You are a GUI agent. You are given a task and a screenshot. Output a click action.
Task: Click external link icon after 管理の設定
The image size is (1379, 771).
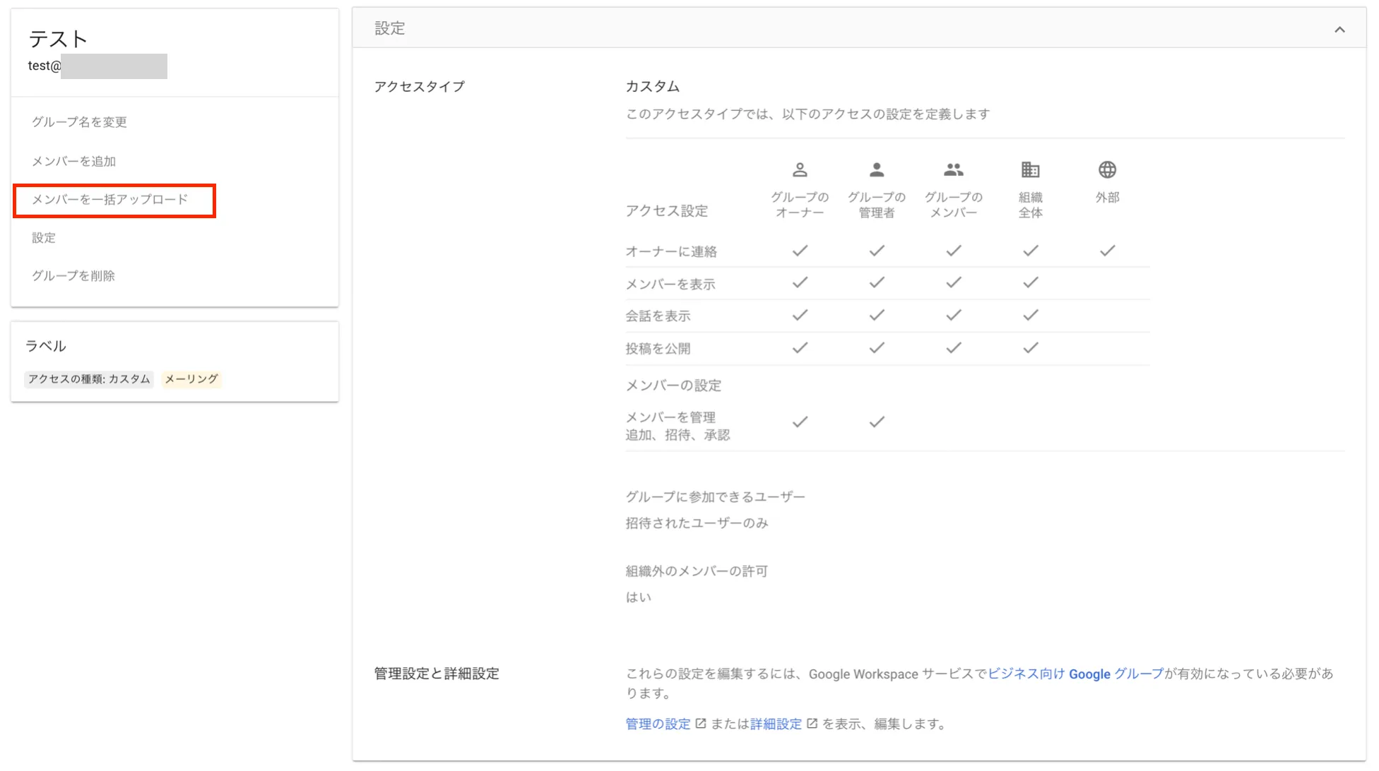[701, 724]
